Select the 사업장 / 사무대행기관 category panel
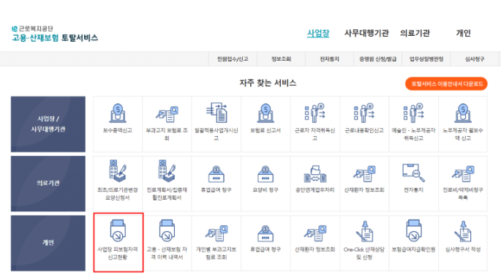The image size is (501, 275). pyautogui.click(x=48, y=124)
